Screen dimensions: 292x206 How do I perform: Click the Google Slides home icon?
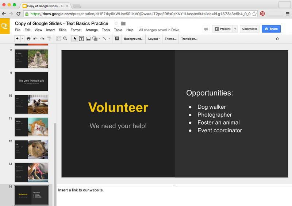click(x=5, y=26)
